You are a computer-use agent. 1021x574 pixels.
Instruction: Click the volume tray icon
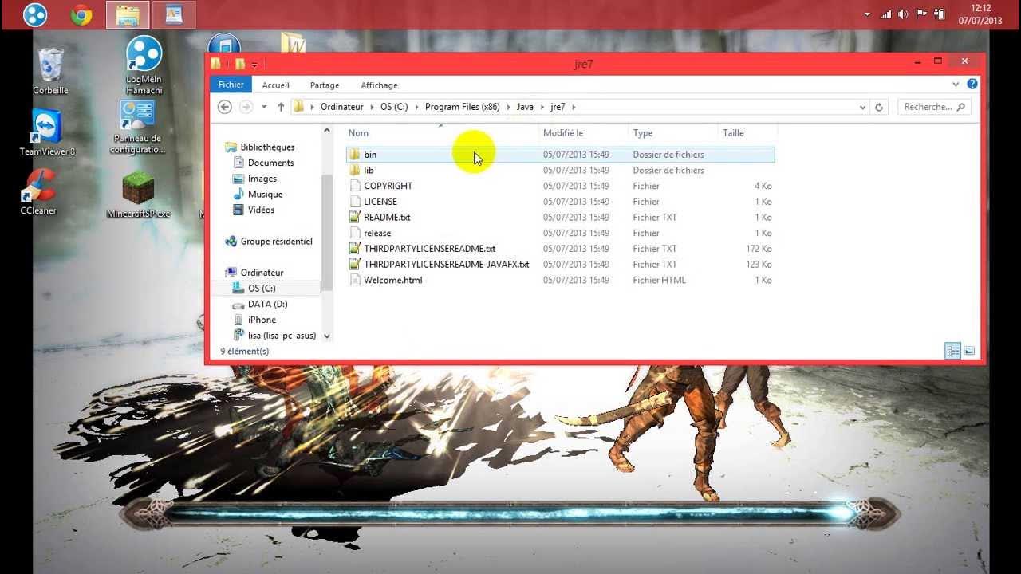click(x=903, y=14)
